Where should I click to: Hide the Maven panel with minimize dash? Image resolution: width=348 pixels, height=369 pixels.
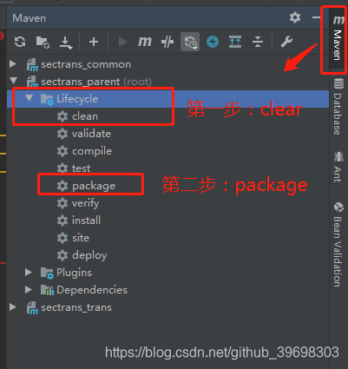pyautogui.click(x=316, y=17)
